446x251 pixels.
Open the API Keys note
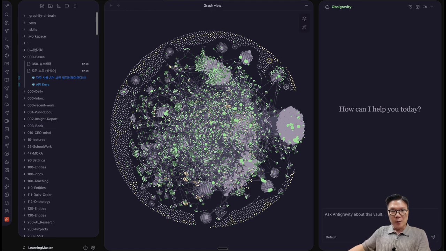coord(43,84)
